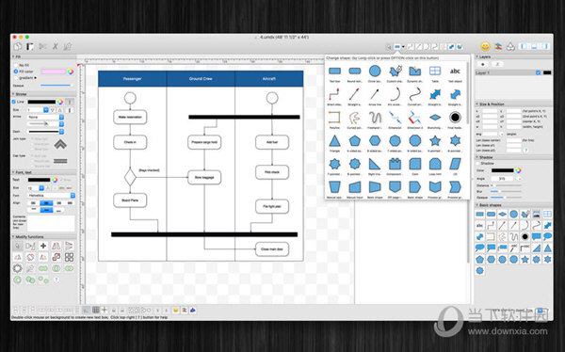Collapse the Modify functions section

click(x=13, y=237)
